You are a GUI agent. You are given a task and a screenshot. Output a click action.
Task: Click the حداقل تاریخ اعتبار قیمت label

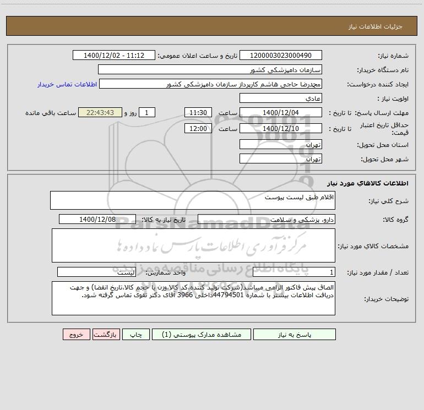point(384,129)
